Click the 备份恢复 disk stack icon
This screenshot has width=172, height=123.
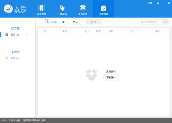click(x=83, y=8)
